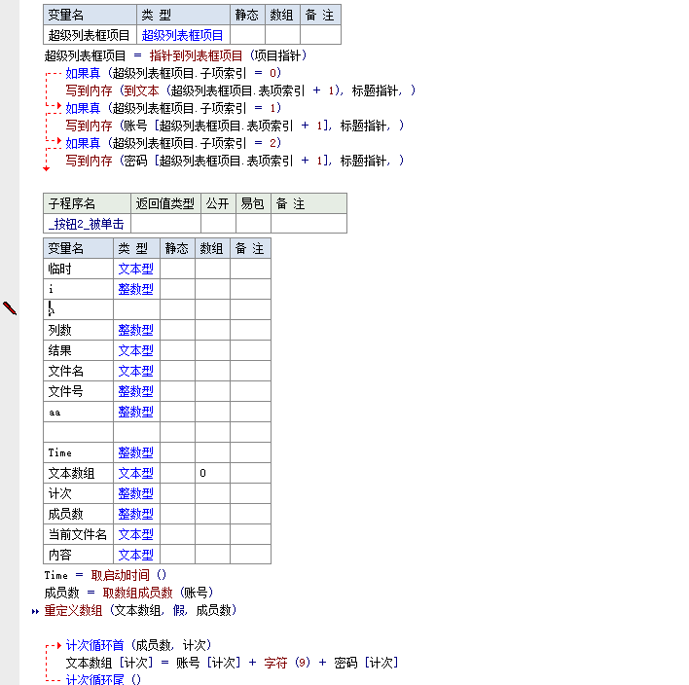
Task: Toggle the 静态 cell for variable 临时
Action: (177, 269)
